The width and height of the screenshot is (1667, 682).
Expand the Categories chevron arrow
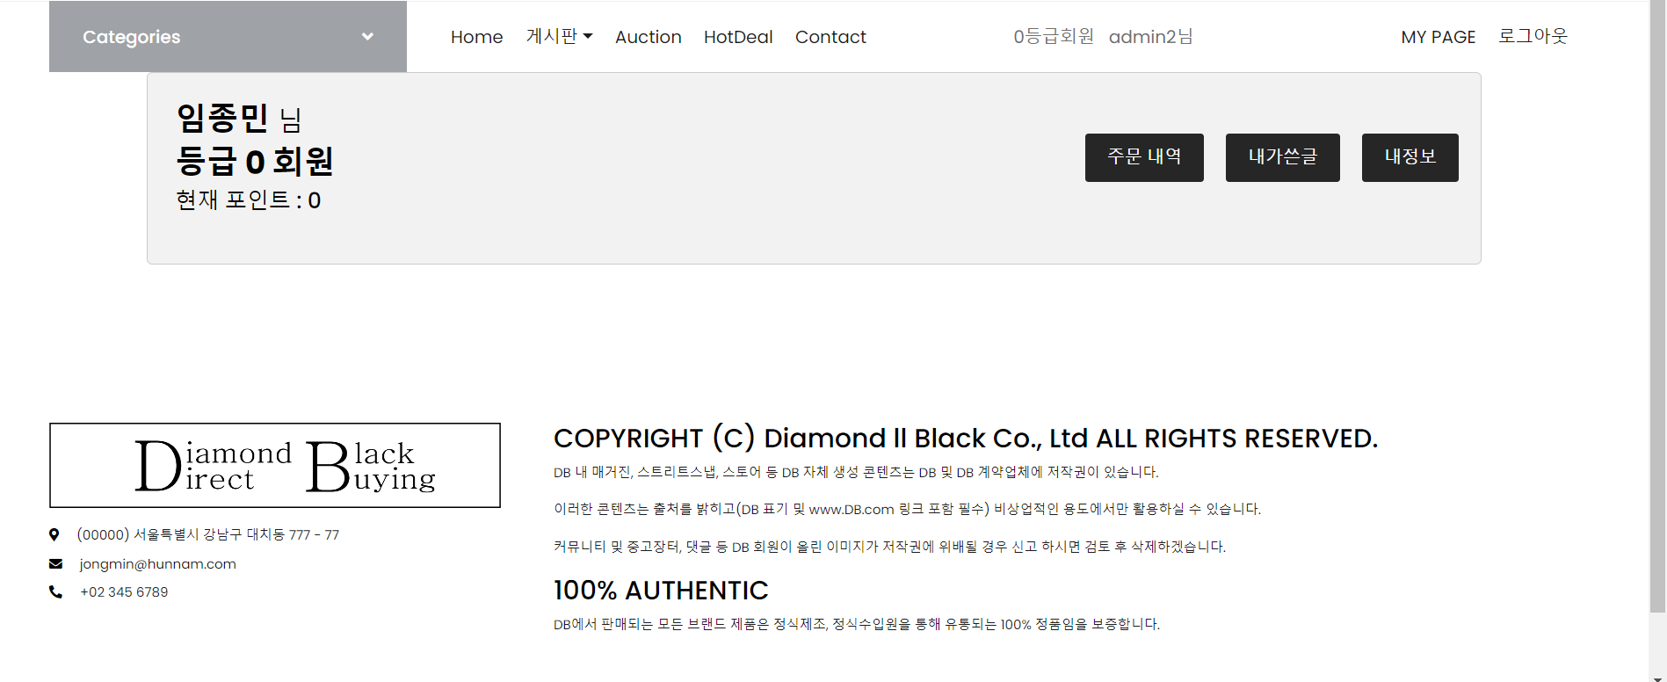point(367,37)
